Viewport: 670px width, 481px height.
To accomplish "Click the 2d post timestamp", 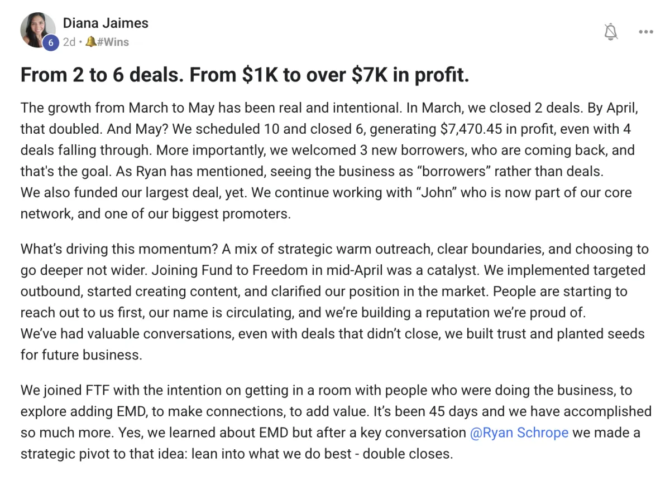I will 69,42.
